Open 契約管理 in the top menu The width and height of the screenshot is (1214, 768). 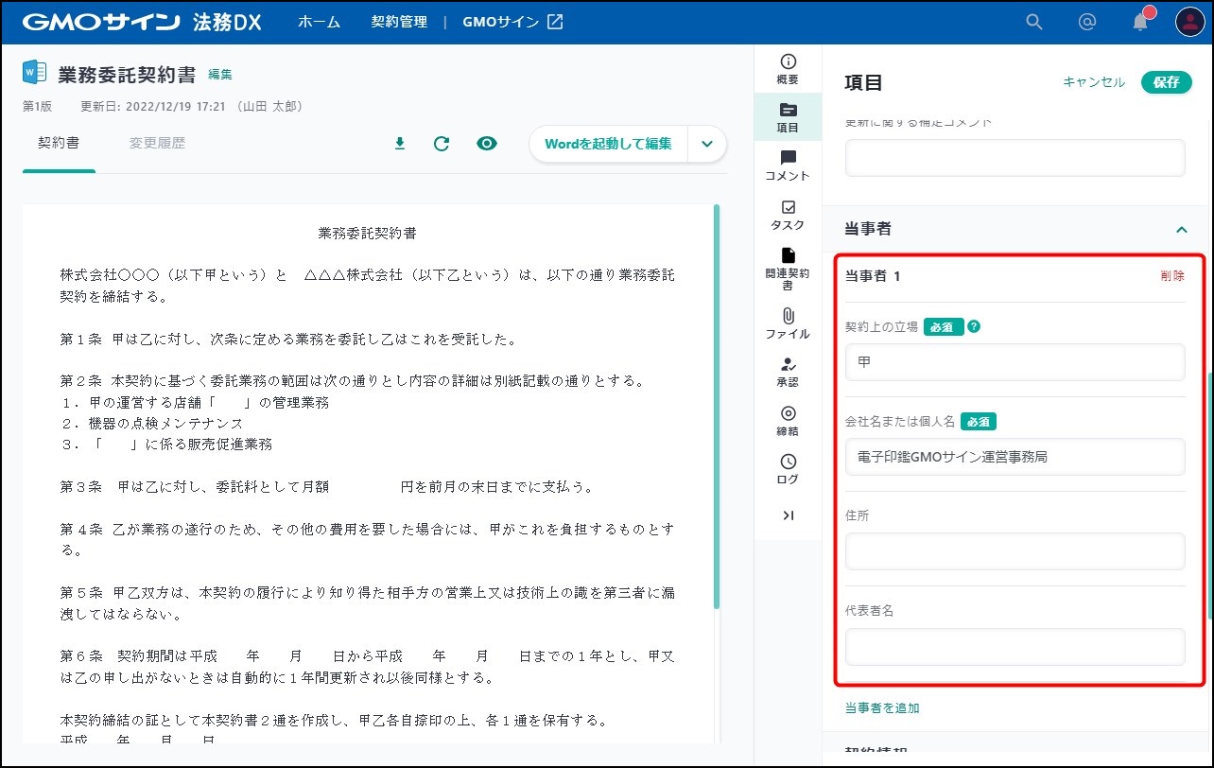coord(399,22)
